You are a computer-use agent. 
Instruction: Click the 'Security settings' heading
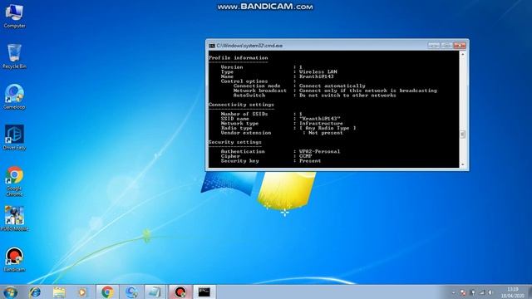234,142
